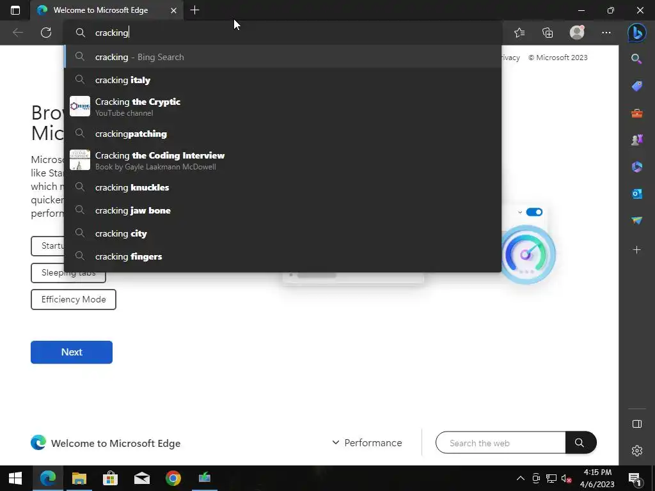Click the Efficiency Mode button

[74, 299]
